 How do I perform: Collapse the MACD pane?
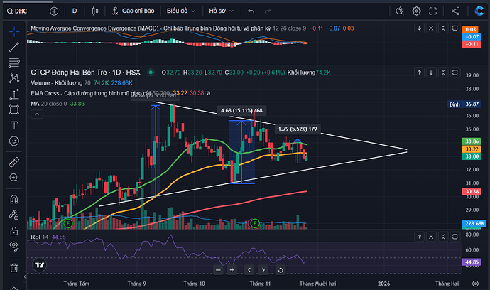tap(443, 28)
